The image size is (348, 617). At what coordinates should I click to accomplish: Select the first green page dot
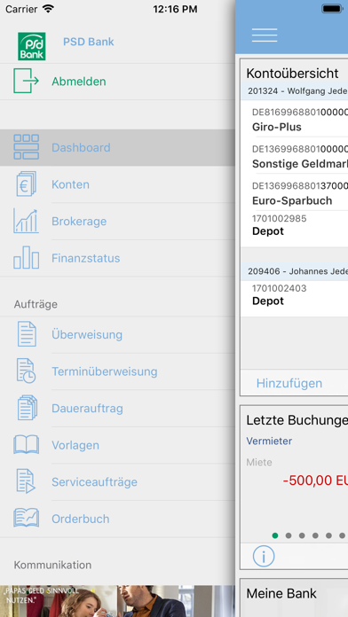coord(275,535)
